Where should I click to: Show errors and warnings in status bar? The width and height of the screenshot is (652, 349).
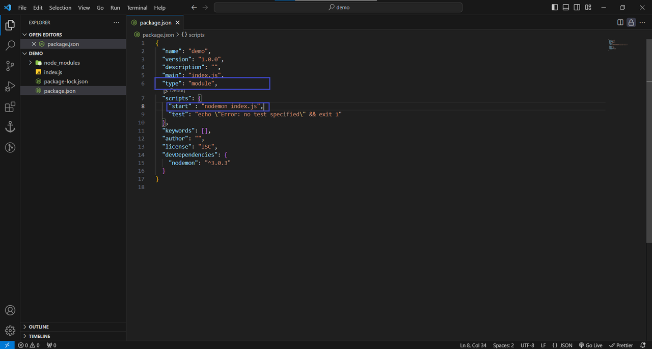(x=29, y=345)
